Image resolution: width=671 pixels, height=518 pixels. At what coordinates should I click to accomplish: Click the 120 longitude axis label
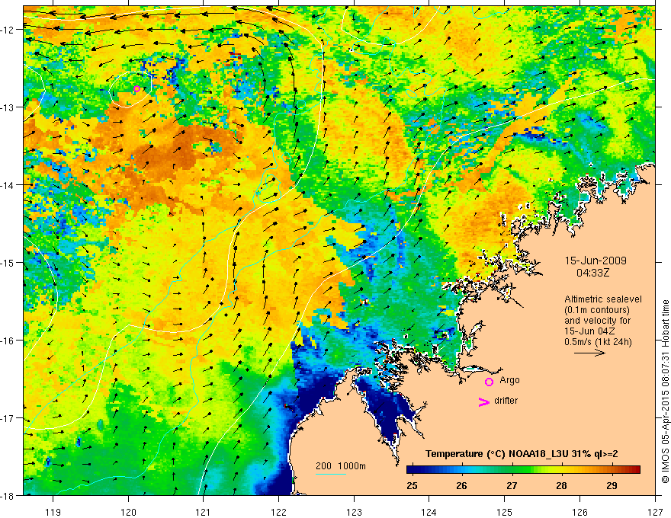click(128, 512)
